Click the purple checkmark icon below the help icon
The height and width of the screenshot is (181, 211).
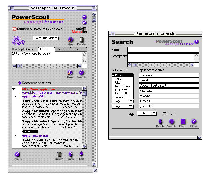[84, 23]
